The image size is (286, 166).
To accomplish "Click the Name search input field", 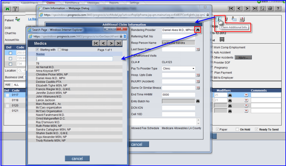I will [74, 58].
